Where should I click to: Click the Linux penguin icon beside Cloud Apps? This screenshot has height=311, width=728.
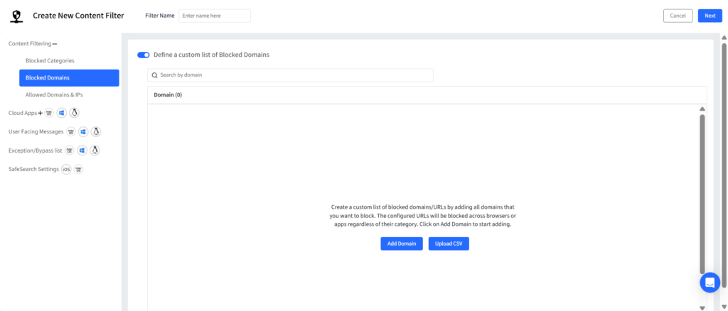point(74,113)
